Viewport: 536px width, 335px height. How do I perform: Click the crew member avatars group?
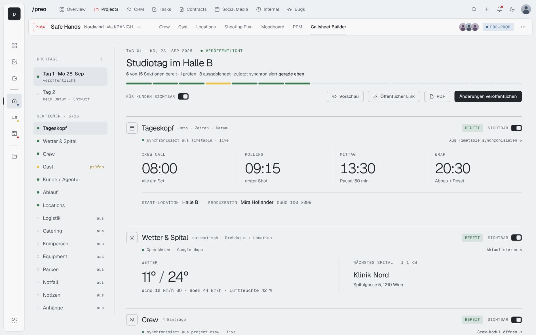(469, 27)
